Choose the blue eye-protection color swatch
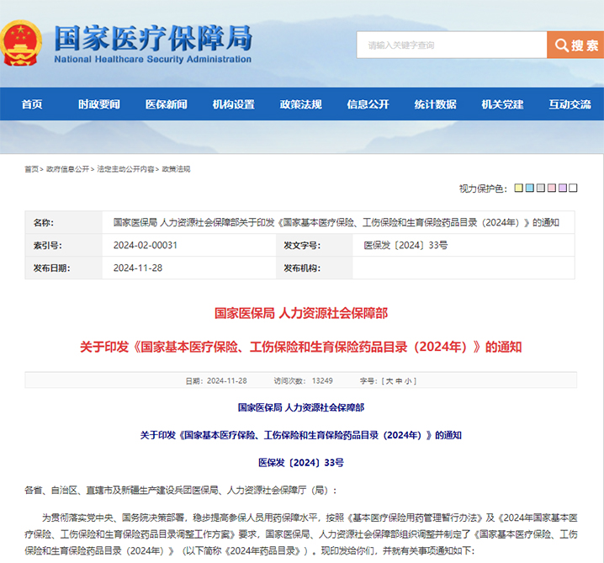The height and width of the screenshot is (563, 604). [x=530, y=189]
